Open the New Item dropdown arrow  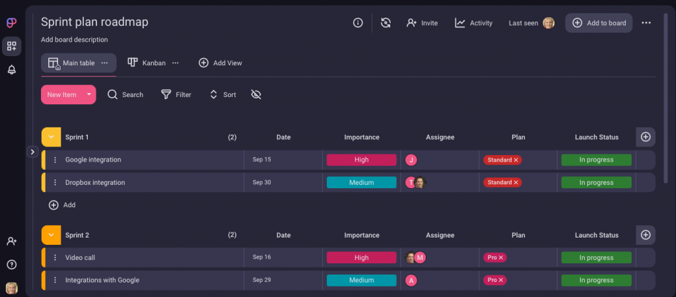point(89,94)
